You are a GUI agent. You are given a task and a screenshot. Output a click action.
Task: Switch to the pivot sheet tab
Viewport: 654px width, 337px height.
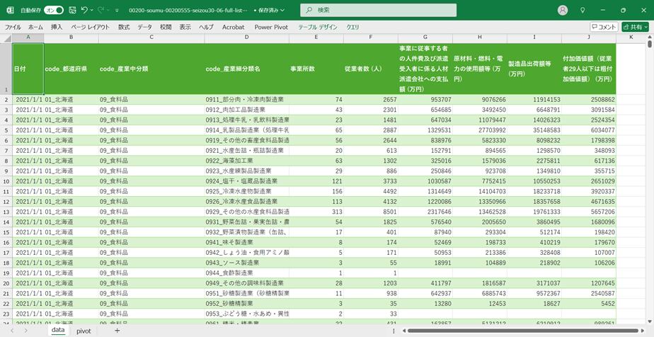click(x=84, y=331)
